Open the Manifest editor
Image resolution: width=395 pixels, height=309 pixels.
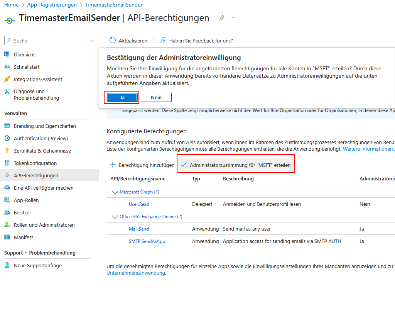24,237
